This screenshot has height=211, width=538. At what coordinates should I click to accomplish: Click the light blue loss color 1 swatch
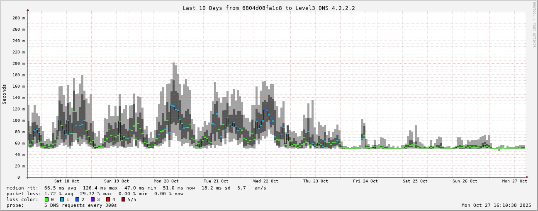pyautogui.click(x=62, y=199)
